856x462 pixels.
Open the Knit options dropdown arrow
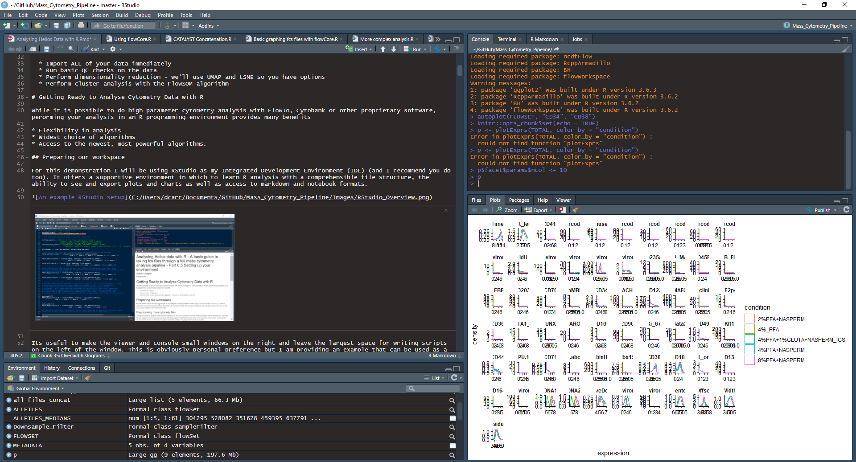coord(103,49)
